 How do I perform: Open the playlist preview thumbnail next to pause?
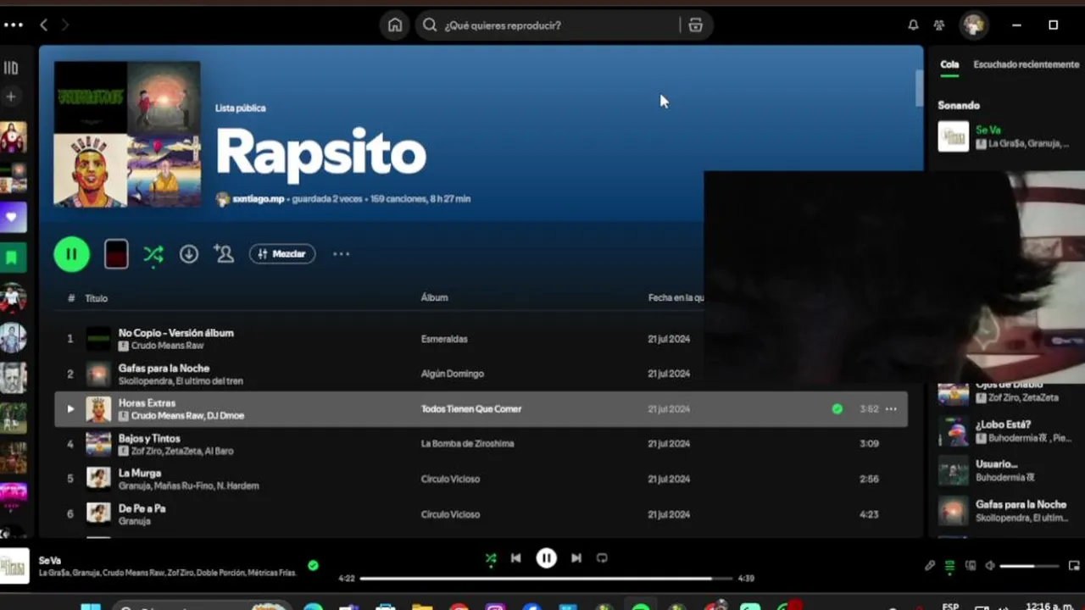point(116,254)
